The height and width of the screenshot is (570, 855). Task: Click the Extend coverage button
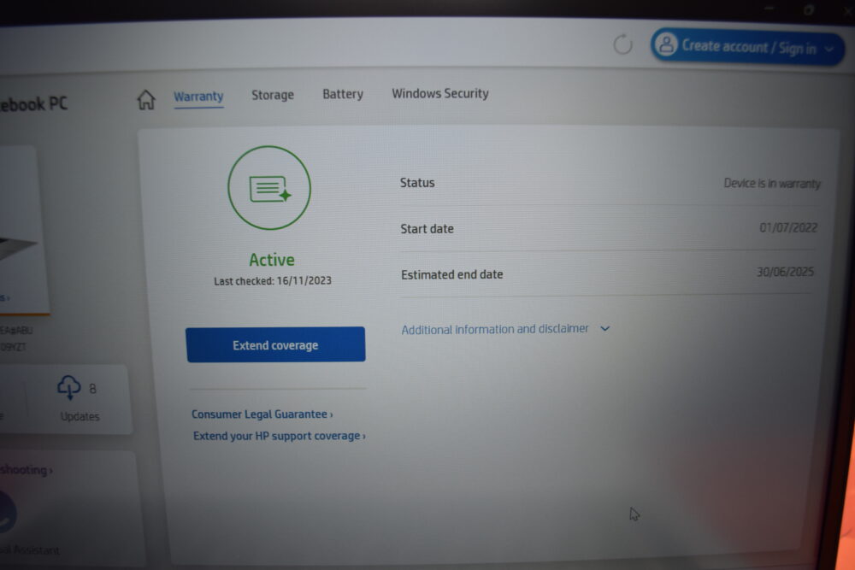click(x=275, y=344)
